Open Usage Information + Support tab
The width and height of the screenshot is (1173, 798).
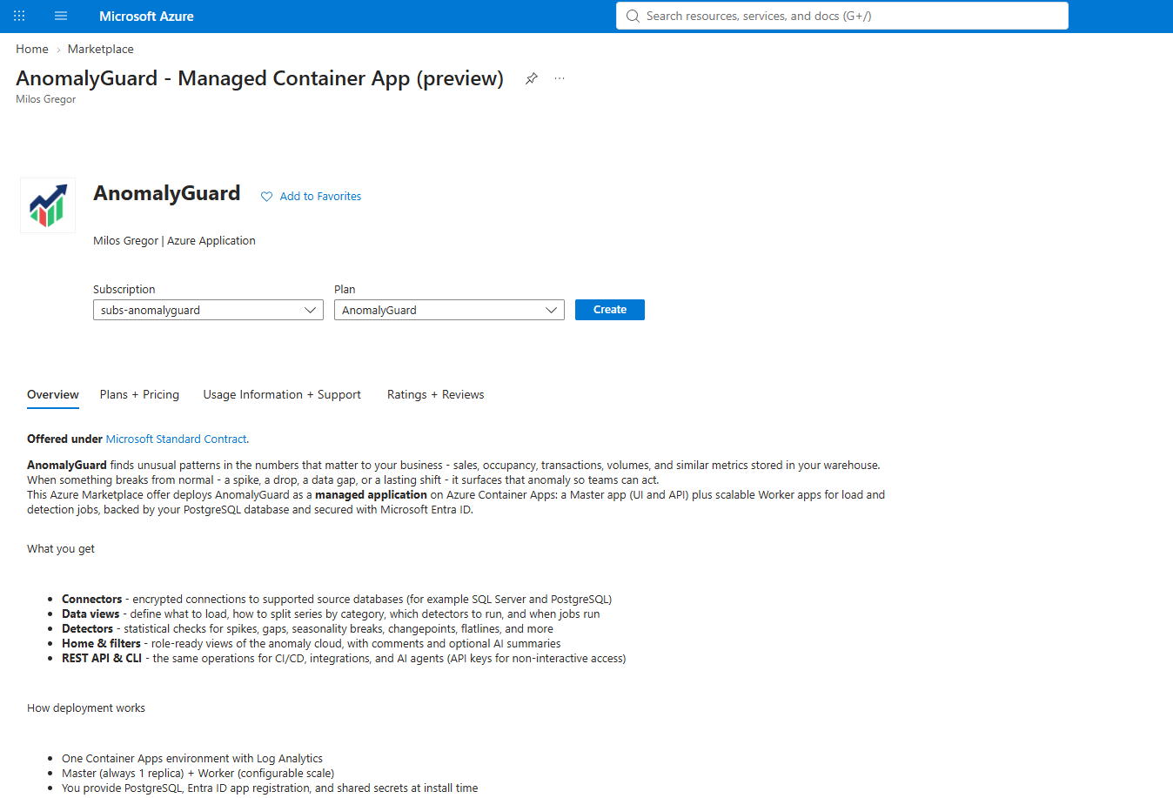pos(282,394)
